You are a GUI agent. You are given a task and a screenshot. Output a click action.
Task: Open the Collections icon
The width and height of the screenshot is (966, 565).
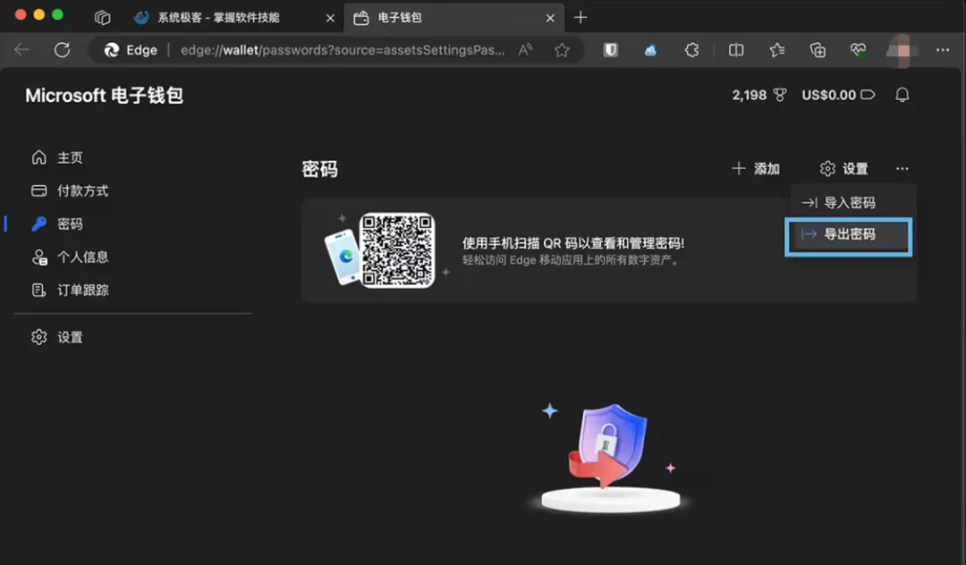pyautogui.click(x=818, y=50)
